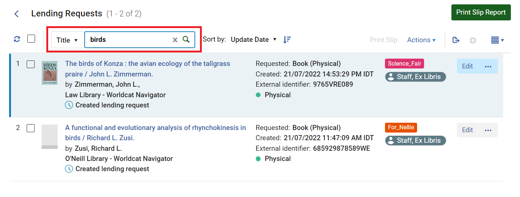Open more actions ellipsis for Zusi request
Viewport: 520px width, 197px height.
coord(488,130)
